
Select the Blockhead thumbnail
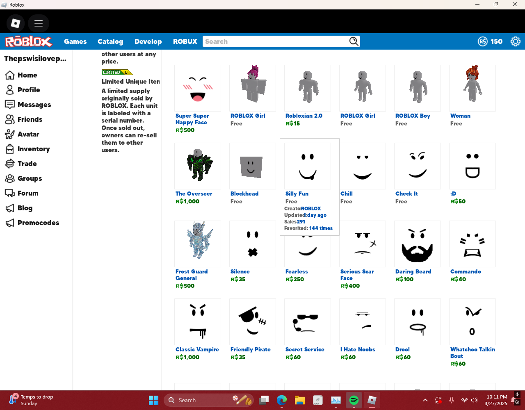(x=253, y=166)
